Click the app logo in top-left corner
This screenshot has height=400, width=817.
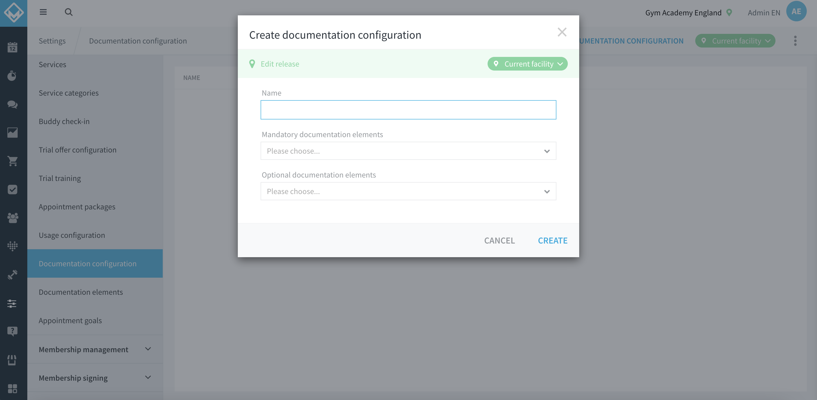click(14, 13)
